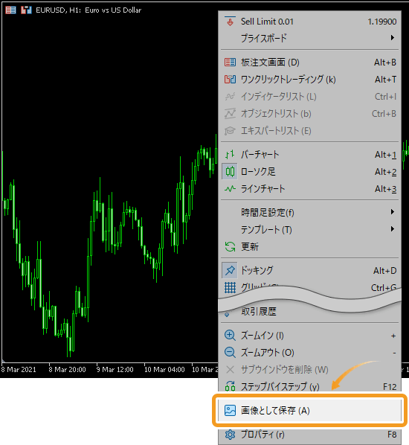409x445 pixels.
Task: Switch chart to ラインチャート
Action: 309,189
